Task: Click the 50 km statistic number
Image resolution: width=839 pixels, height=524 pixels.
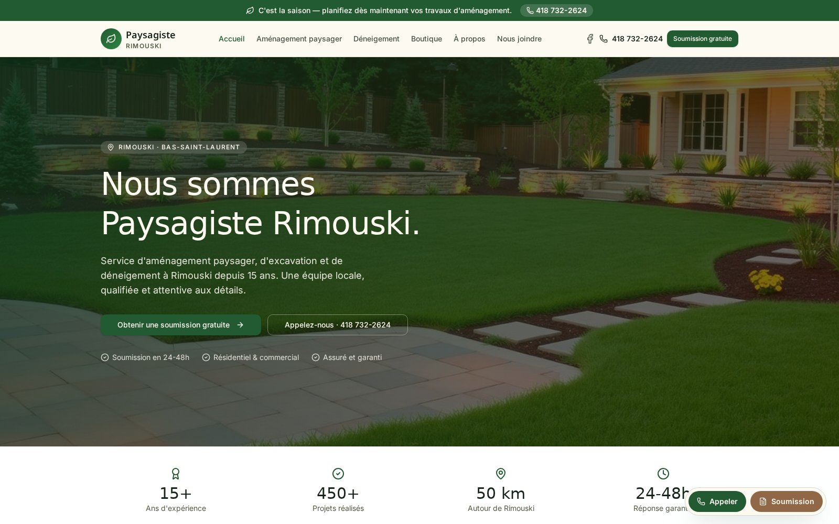Action: (x=501, y=493)
